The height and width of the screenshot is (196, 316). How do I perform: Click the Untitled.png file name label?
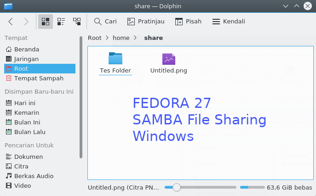point(169,71)
